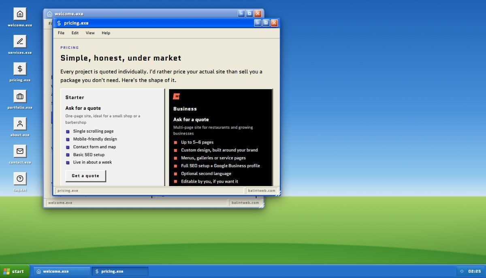
Task: Close the pricing.exe window
Action: pyautogui.click(x=274, y=23)
